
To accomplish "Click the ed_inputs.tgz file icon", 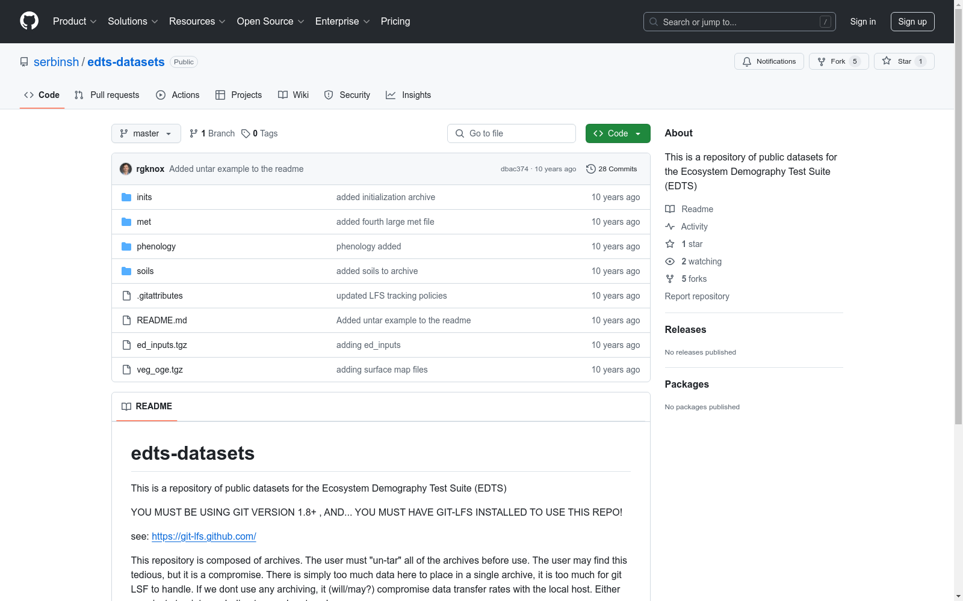I will coord(126,345).
